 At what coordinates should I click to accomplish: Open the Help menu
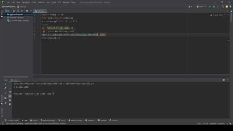click(73, 2)
